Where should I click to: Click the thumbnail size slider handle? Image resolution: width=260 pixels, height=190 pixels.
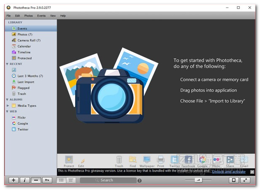(x=198, y=180)
